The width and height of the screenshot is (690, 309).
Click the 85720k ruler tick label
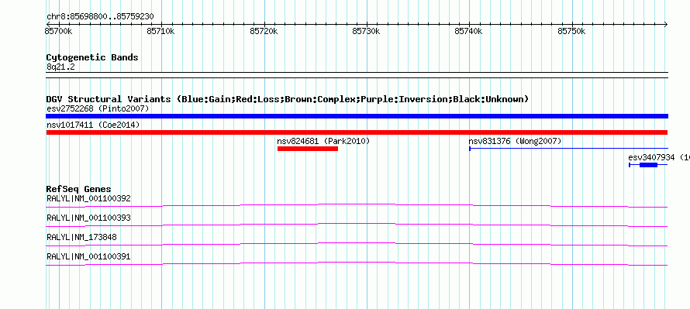[x=264, y=31]
